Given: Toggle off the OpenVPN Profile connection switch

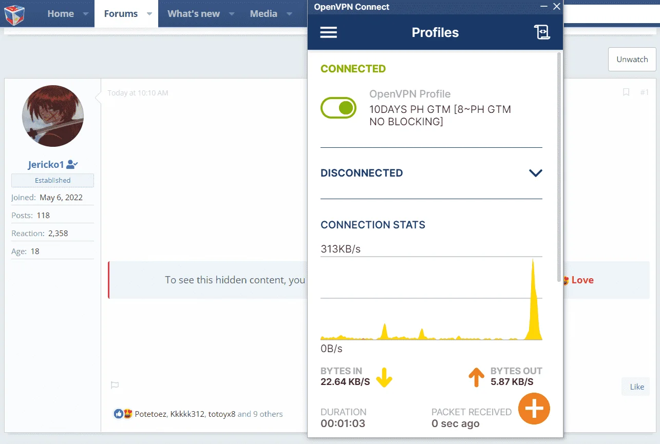Looking at the screenshot, I should [338, 108].
